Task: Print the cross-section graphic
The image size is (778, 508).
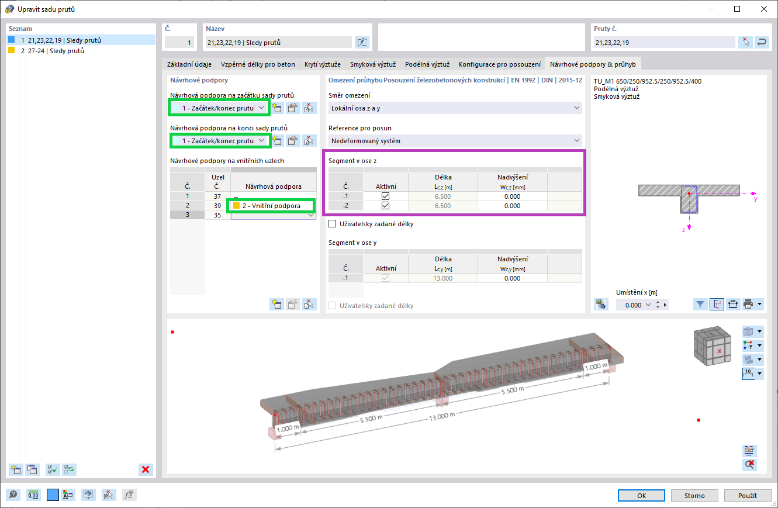Action: pos(748,304)
